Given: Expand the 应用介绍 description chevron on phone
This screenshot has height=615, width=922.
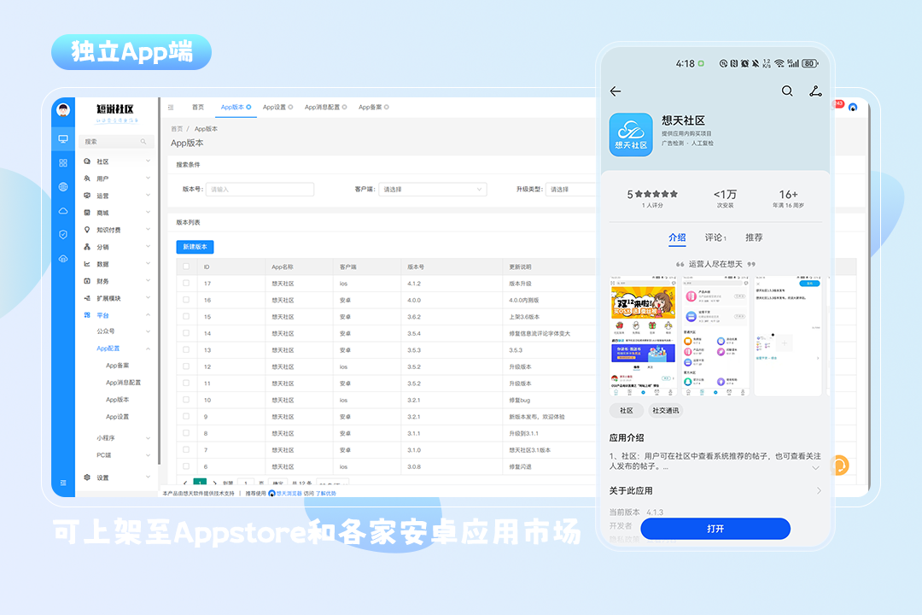Looking at the screenshot, I should (x=815, y=468).
